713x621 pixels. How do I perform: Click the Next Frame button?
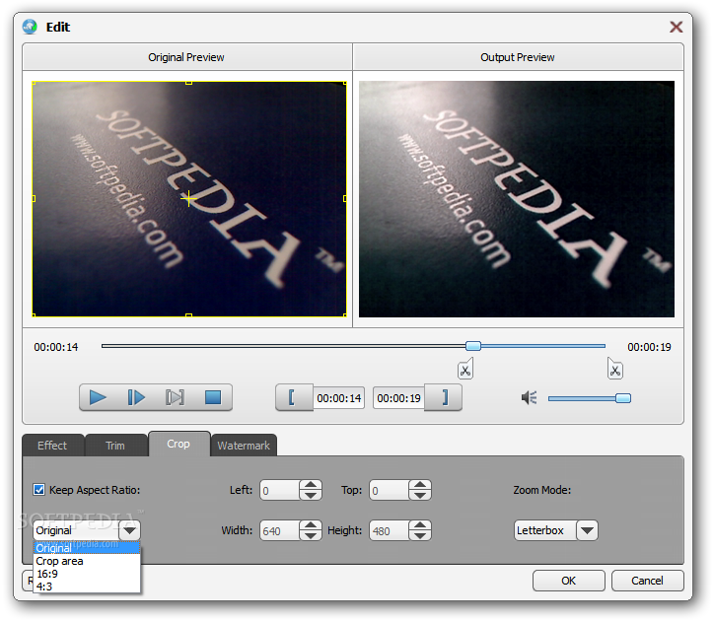tap(136, 398)
